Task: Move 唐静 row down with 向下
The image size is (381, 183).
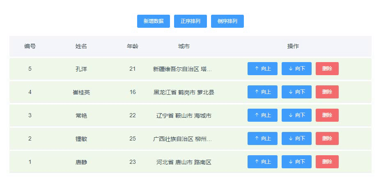Action: [296, 162]
